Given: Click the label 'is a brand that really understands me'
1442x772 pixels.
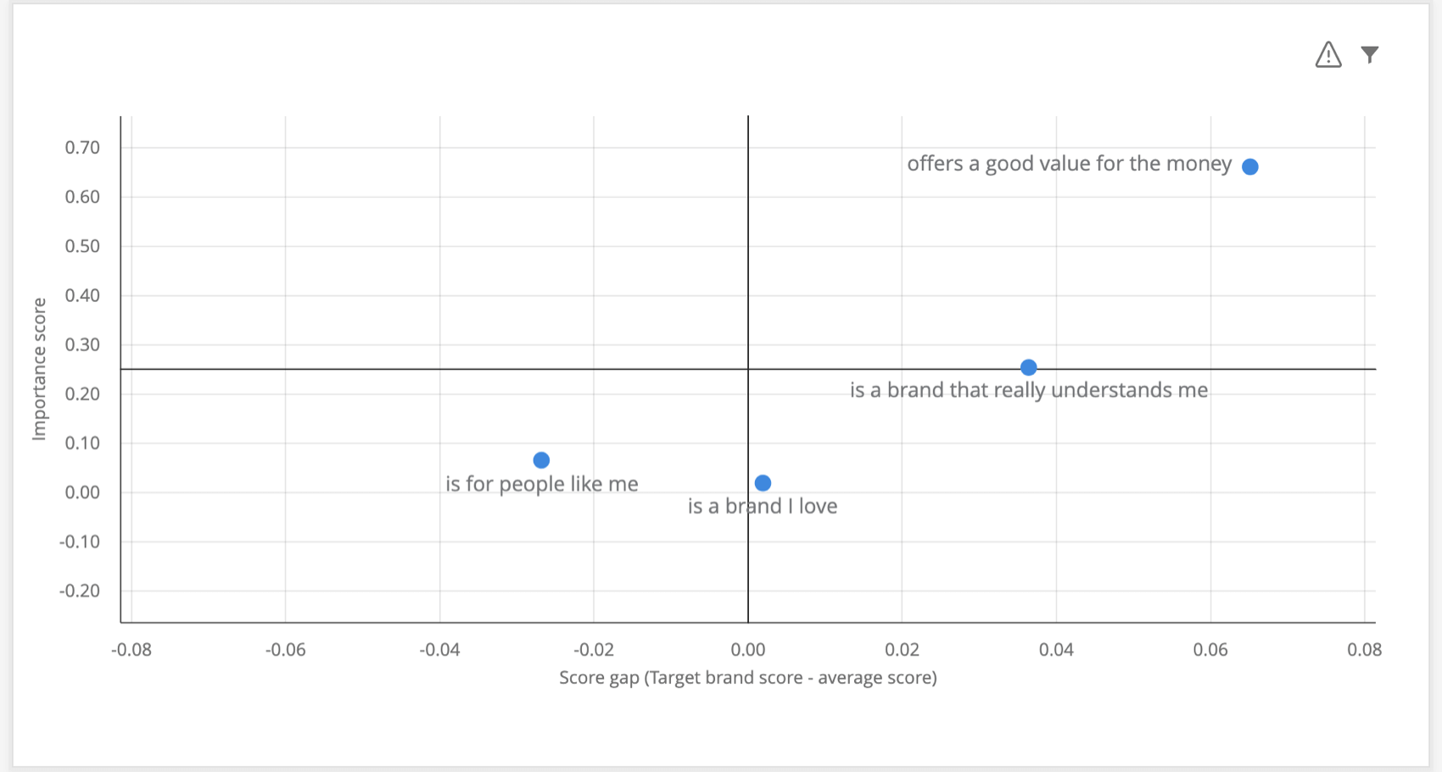Looking at the screenshot, I should (x=1029, y=389).
